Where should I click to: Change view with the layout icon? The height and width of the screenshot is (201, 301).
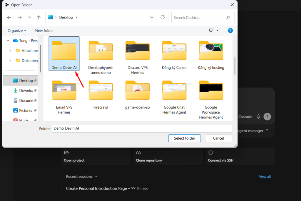click(211, 31)
